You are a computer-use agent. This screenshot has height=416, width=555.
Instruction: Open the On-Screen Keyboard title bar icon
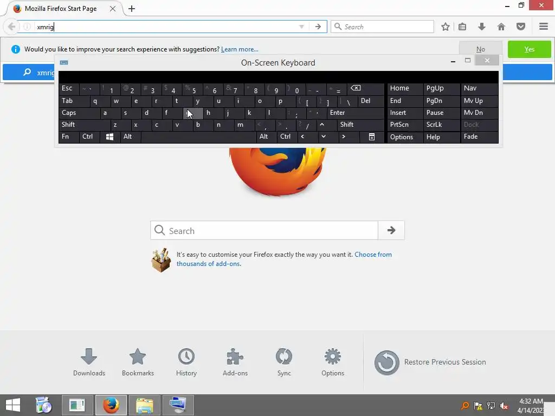[x=64, y=63]
